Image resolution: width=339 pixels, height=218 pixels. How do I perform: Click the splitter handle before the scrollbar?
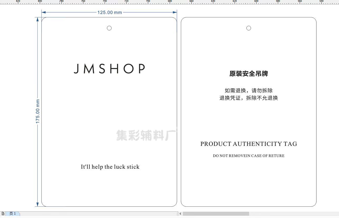pyautogui.click(x=177, y=214)
